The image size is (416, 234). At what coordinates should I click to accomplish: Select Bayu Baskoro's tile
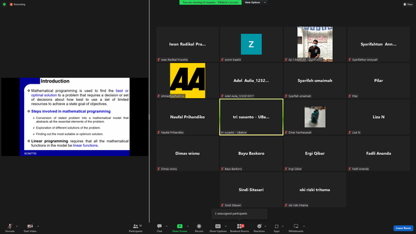252,153
